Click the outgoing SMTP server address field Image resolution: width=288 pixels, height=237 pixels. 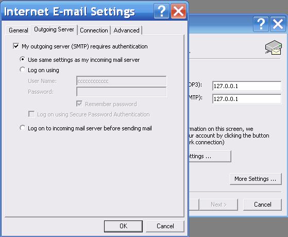[247, 99]
